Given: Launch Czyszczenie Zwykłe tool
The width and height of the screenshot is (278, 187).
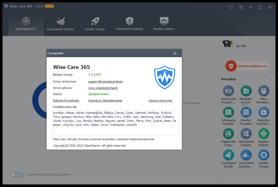Looking at the screenshot, I should pos(228,155).
